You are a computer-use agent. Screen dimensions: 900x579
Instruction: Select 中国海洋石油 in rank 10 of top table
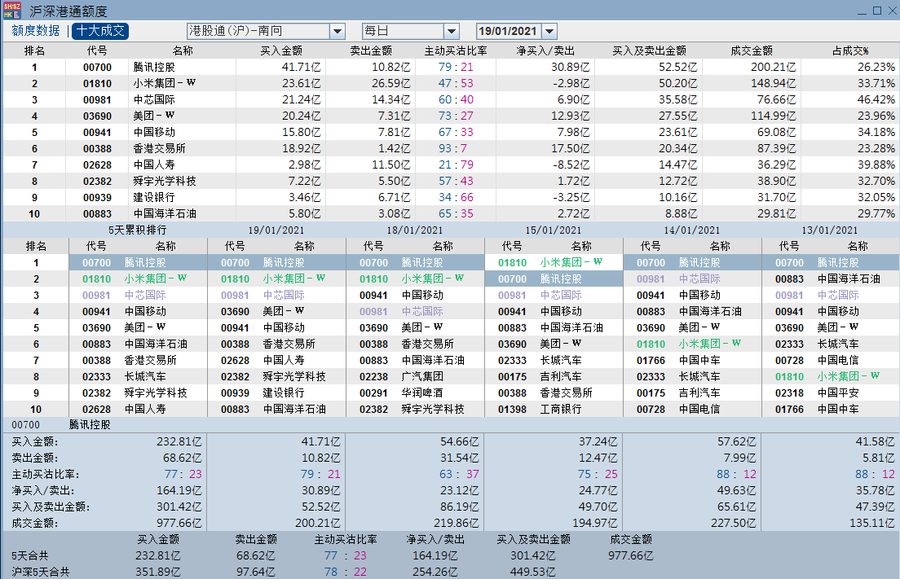coord(165,214)
